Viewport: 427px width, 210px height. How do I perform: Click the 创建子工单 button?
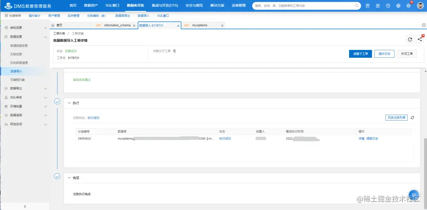point(360,54)
